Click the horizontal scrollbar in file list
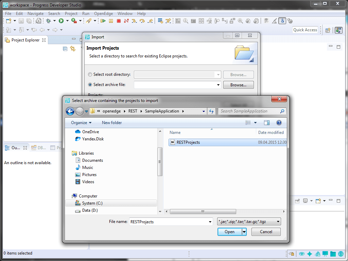The height and width of the screenshot is (261, 348). click(203, 211)
